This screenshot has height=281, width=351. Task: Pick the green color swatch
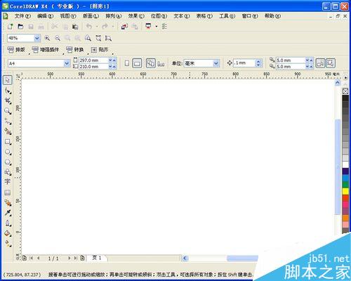(x=345, y=185)
